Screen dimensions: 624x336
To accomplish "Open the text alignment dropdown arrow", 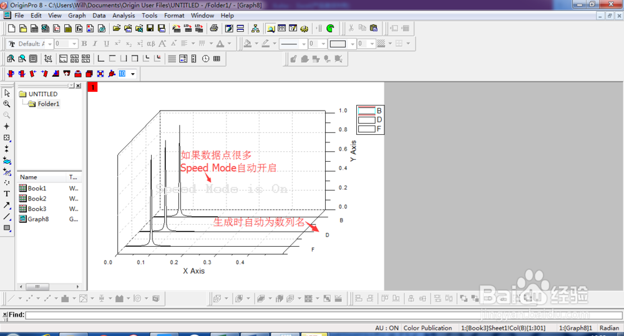I will [193, 43].
